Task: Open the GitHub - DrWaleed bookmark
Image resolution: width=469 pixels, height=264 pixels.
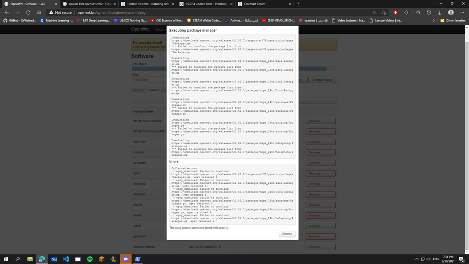Action: (x=20, y=20)
